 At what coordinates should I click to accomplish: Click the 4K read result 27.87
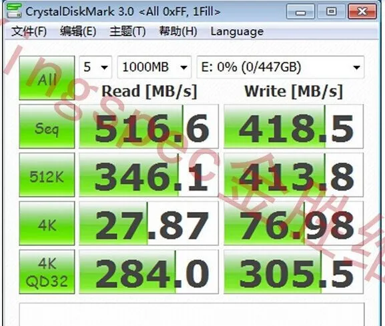[x=149, y=223]
